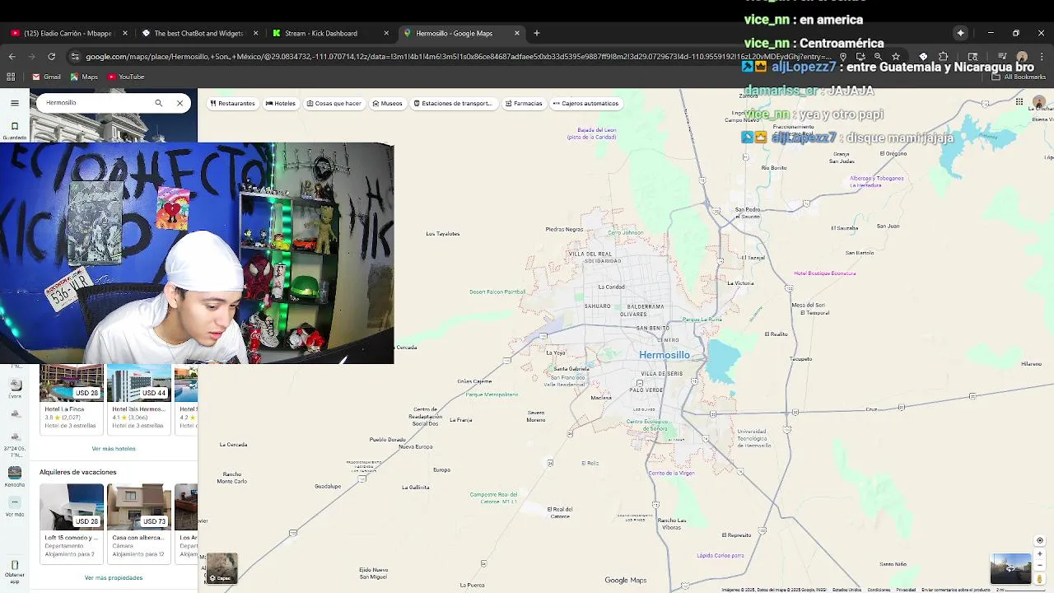
Task: Click the URL in the address bar
Action: click(457, 57)
